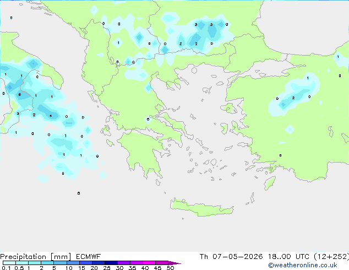Click the '(12+252)' forecast offset text
349x270 pixels.
pos(331,257)
